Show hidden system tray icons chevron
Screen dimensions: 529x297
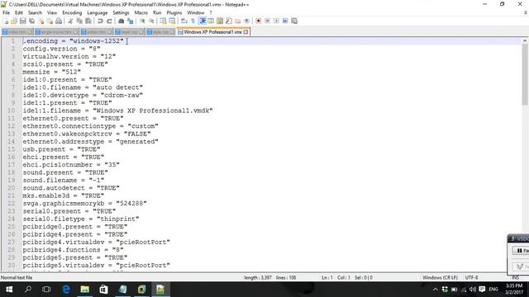click(436, 290)
